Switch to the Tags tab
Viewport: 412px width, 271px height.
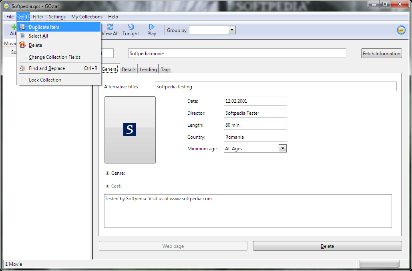[x=165, y=69]
